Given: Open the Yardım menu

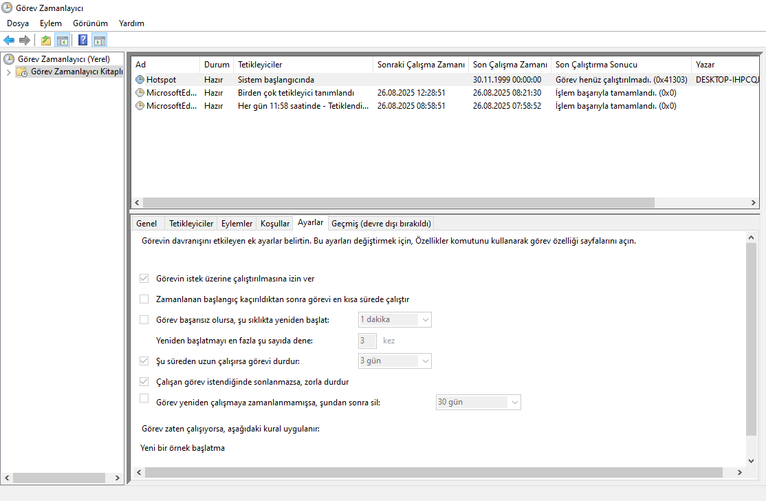Looking at the screenshot, I should [131, 23].
